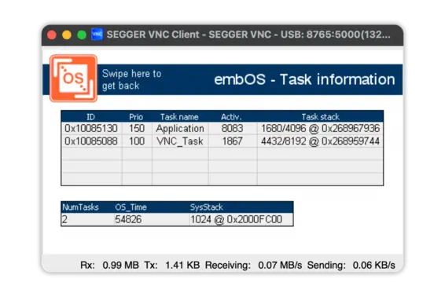
Task: Click the Sending 0.06 KB/s status entry
Action: (351, 266)
